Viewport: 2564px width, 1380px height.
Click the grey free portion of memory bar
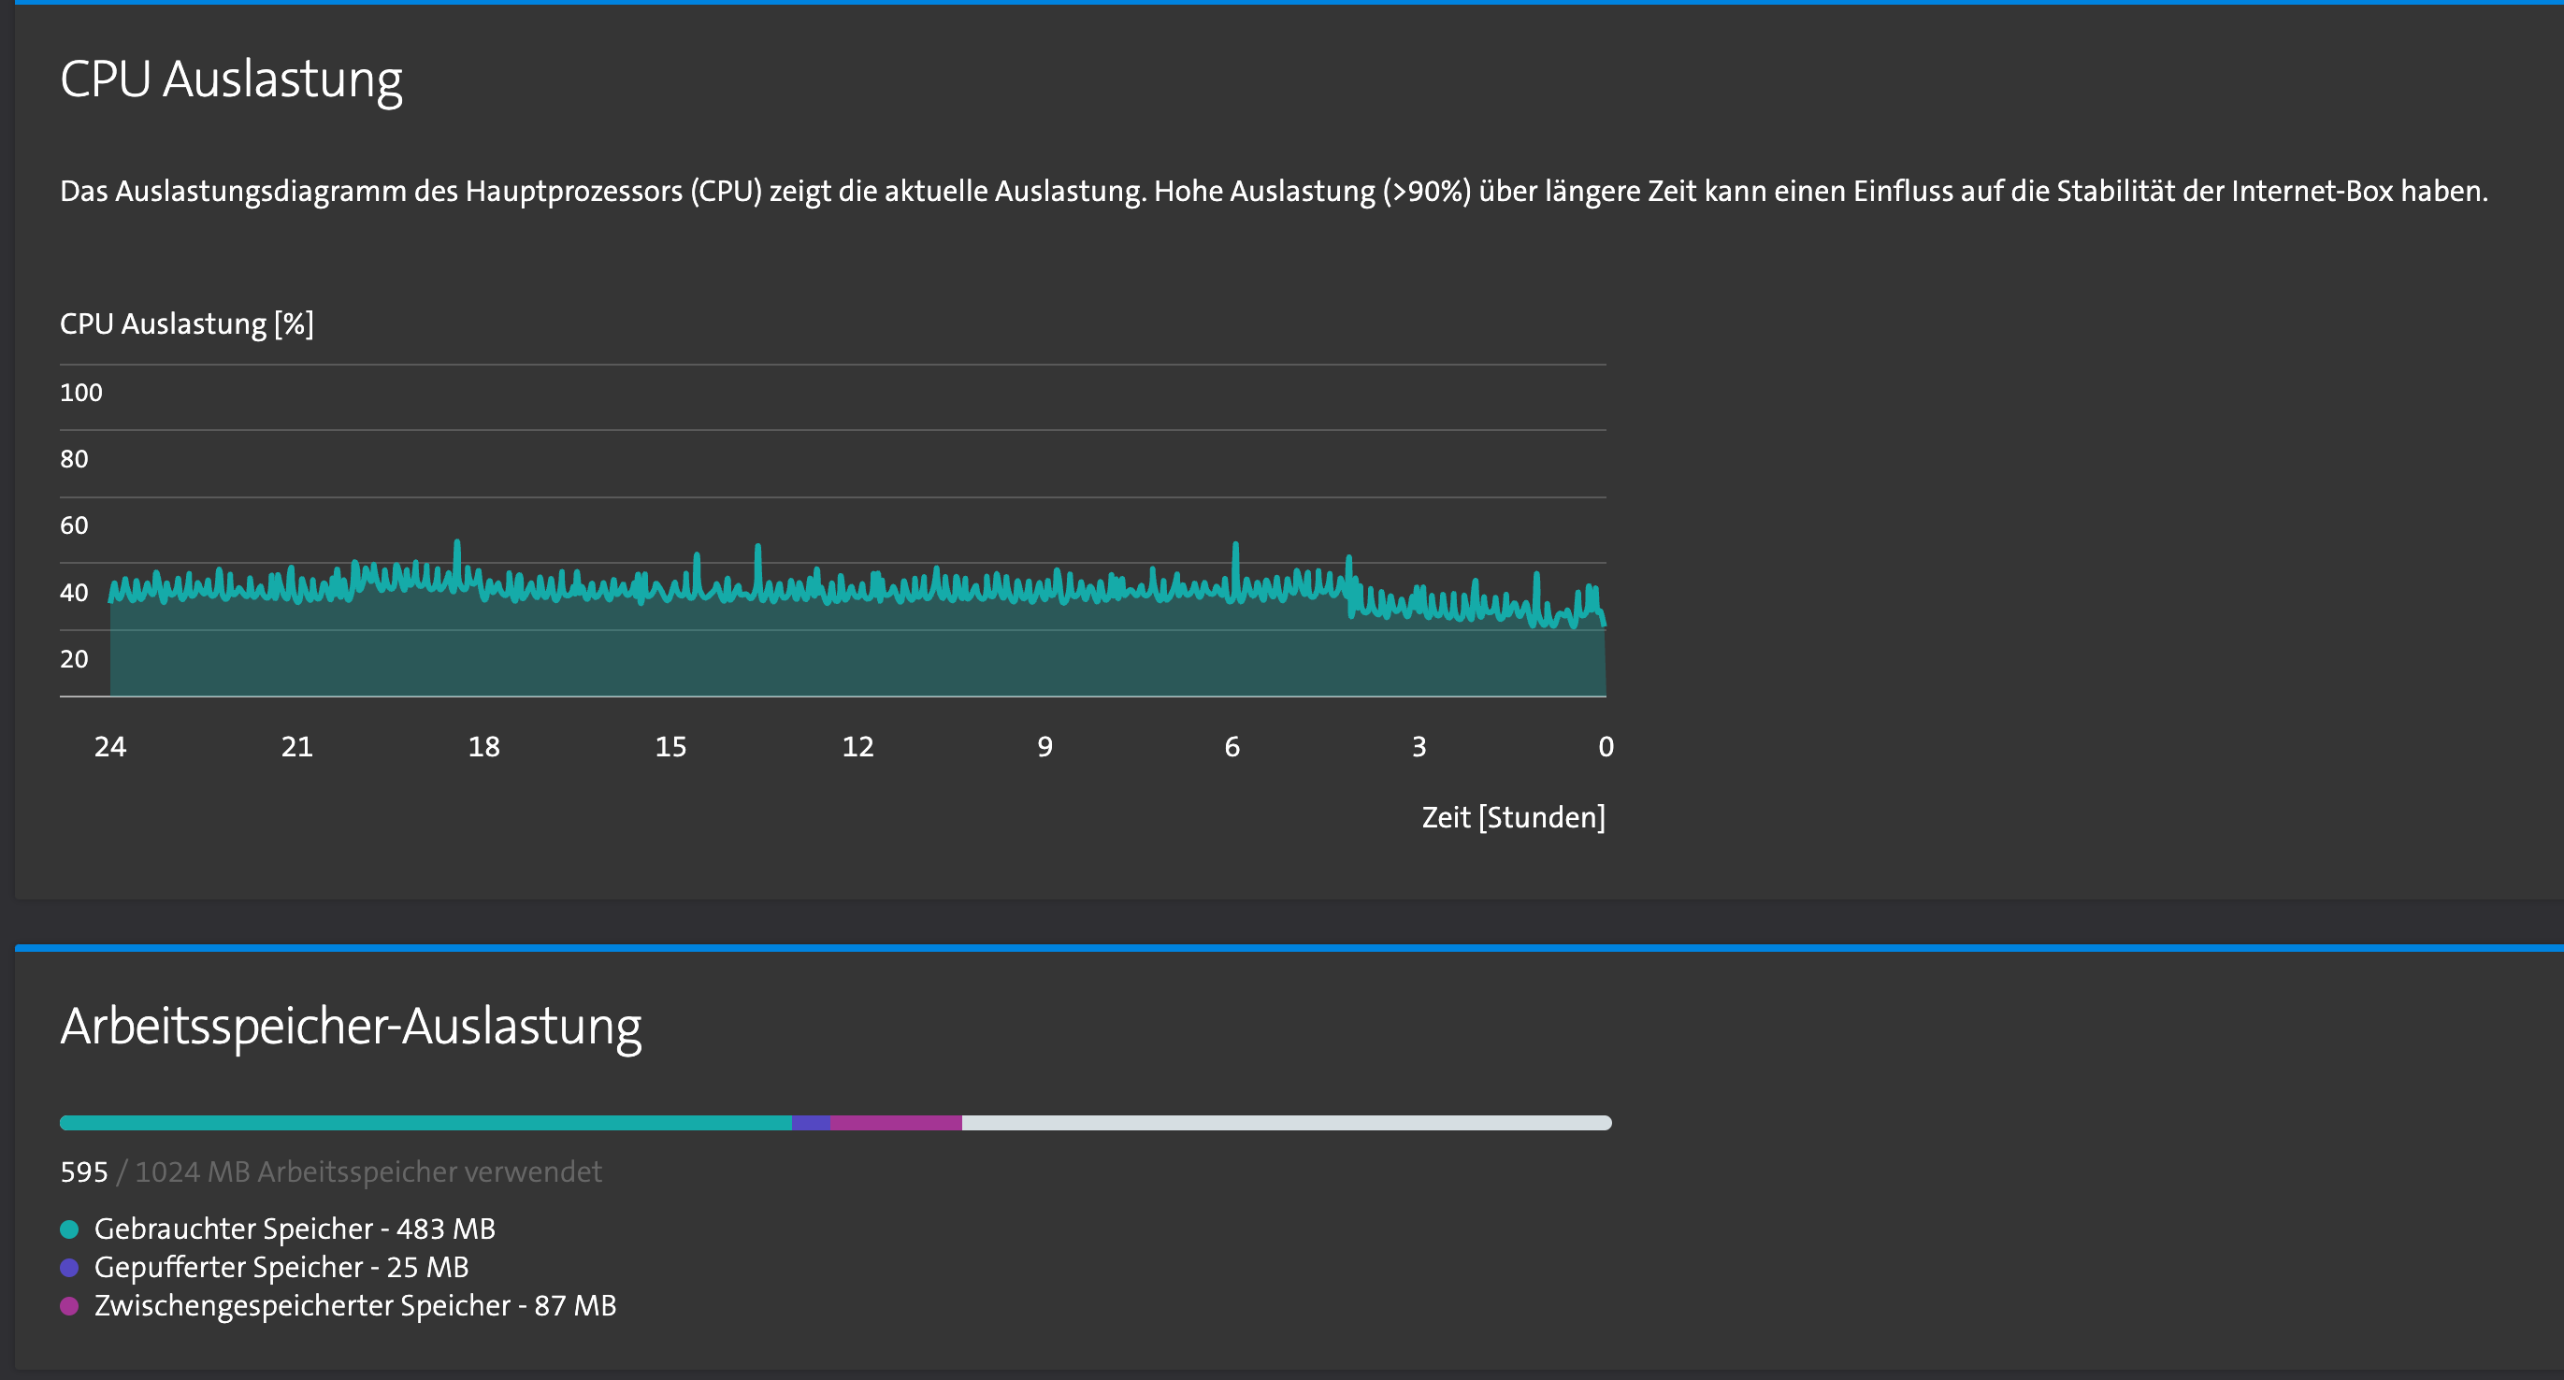(1286, 1122)
